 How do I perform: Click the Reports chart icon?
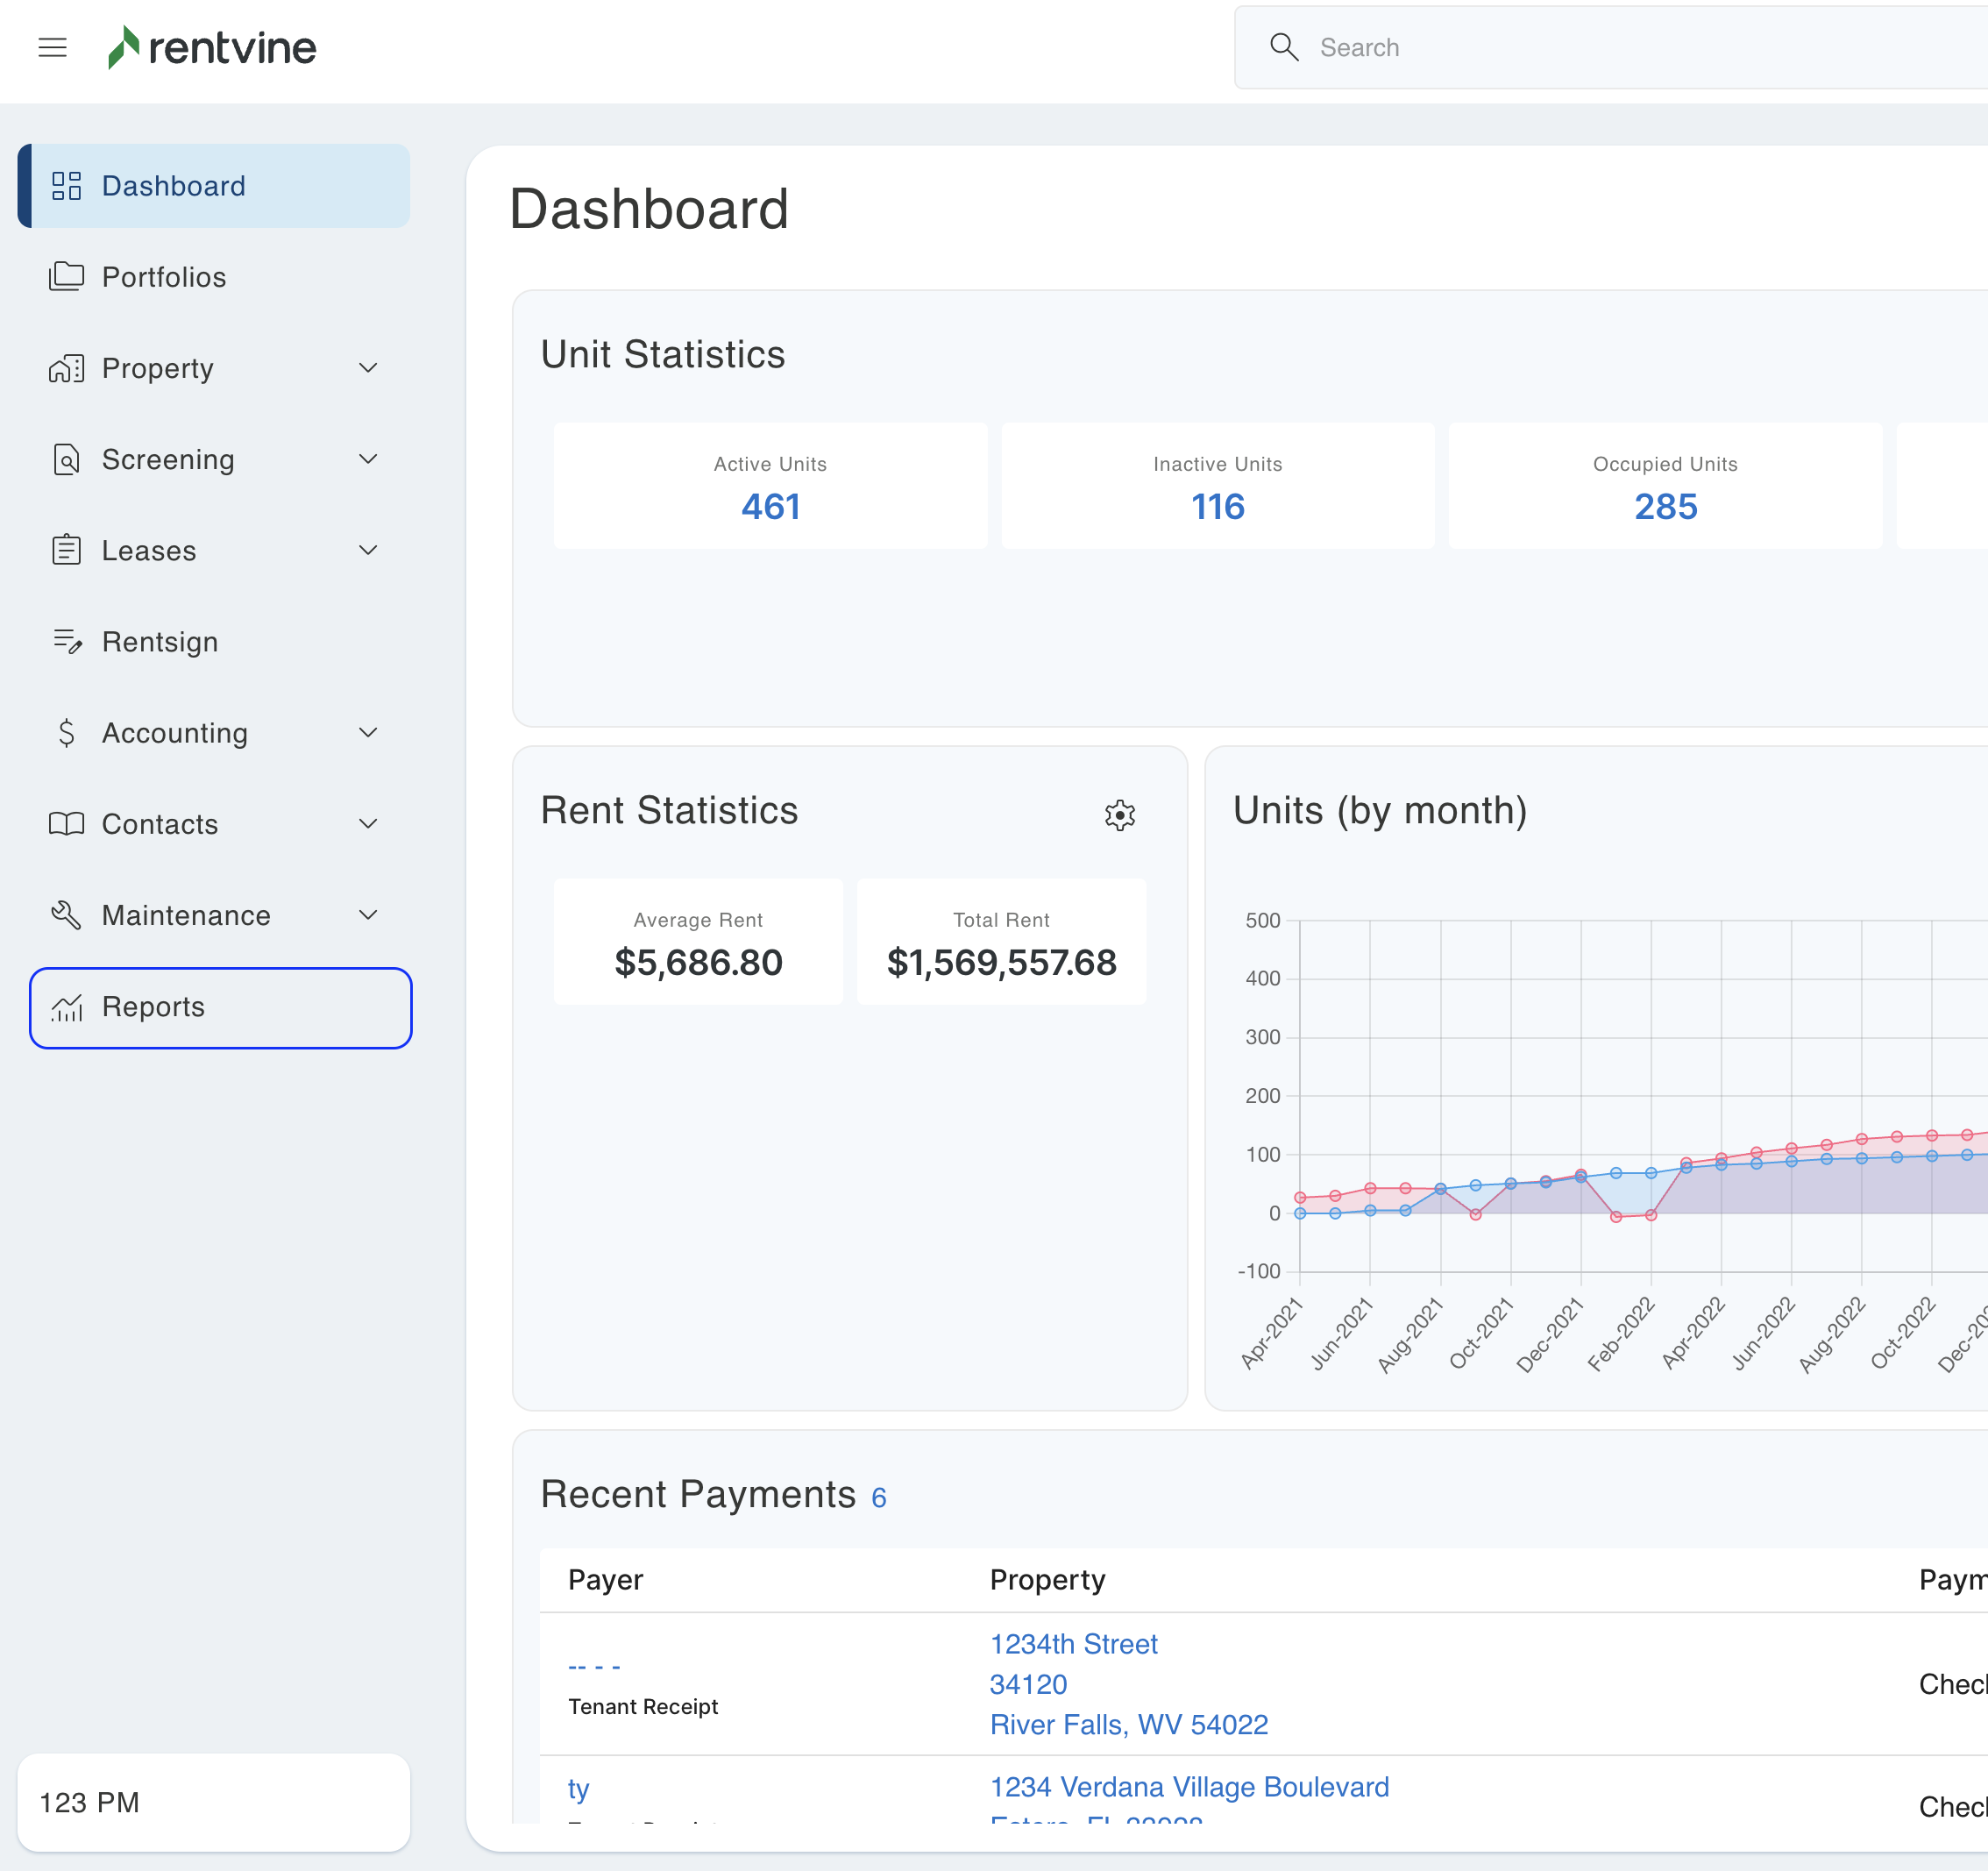66,1007
